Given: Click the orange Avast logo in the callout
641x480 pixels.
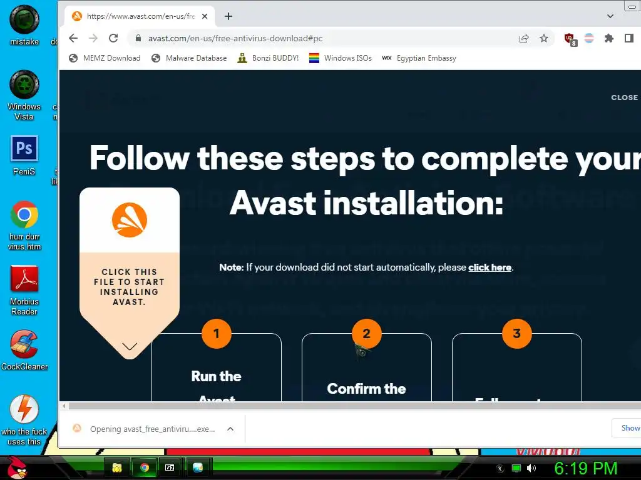Looking at the screenshot, I should [130, 220].
